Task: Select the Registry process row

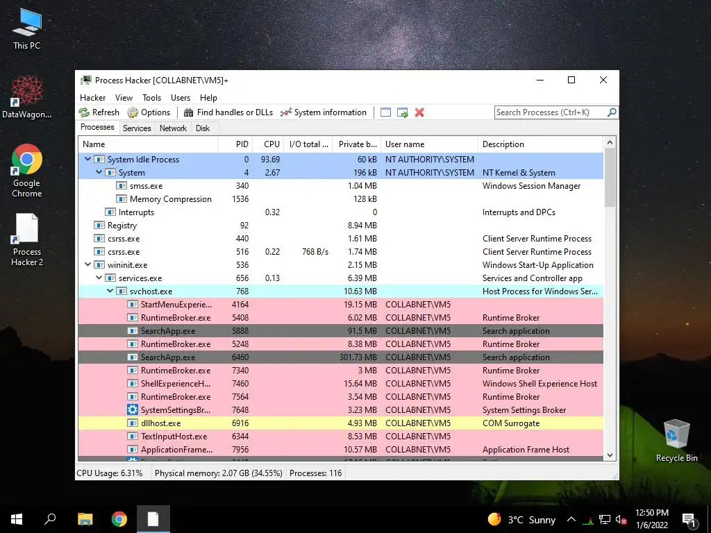Action: (341, 226)
